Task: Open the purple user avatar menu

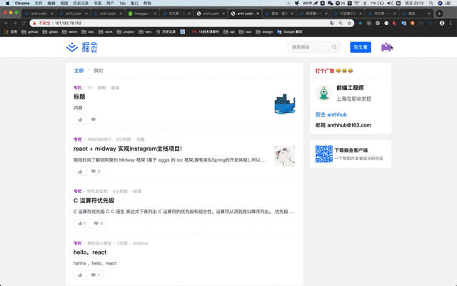Action: click(x=386, y=47)
